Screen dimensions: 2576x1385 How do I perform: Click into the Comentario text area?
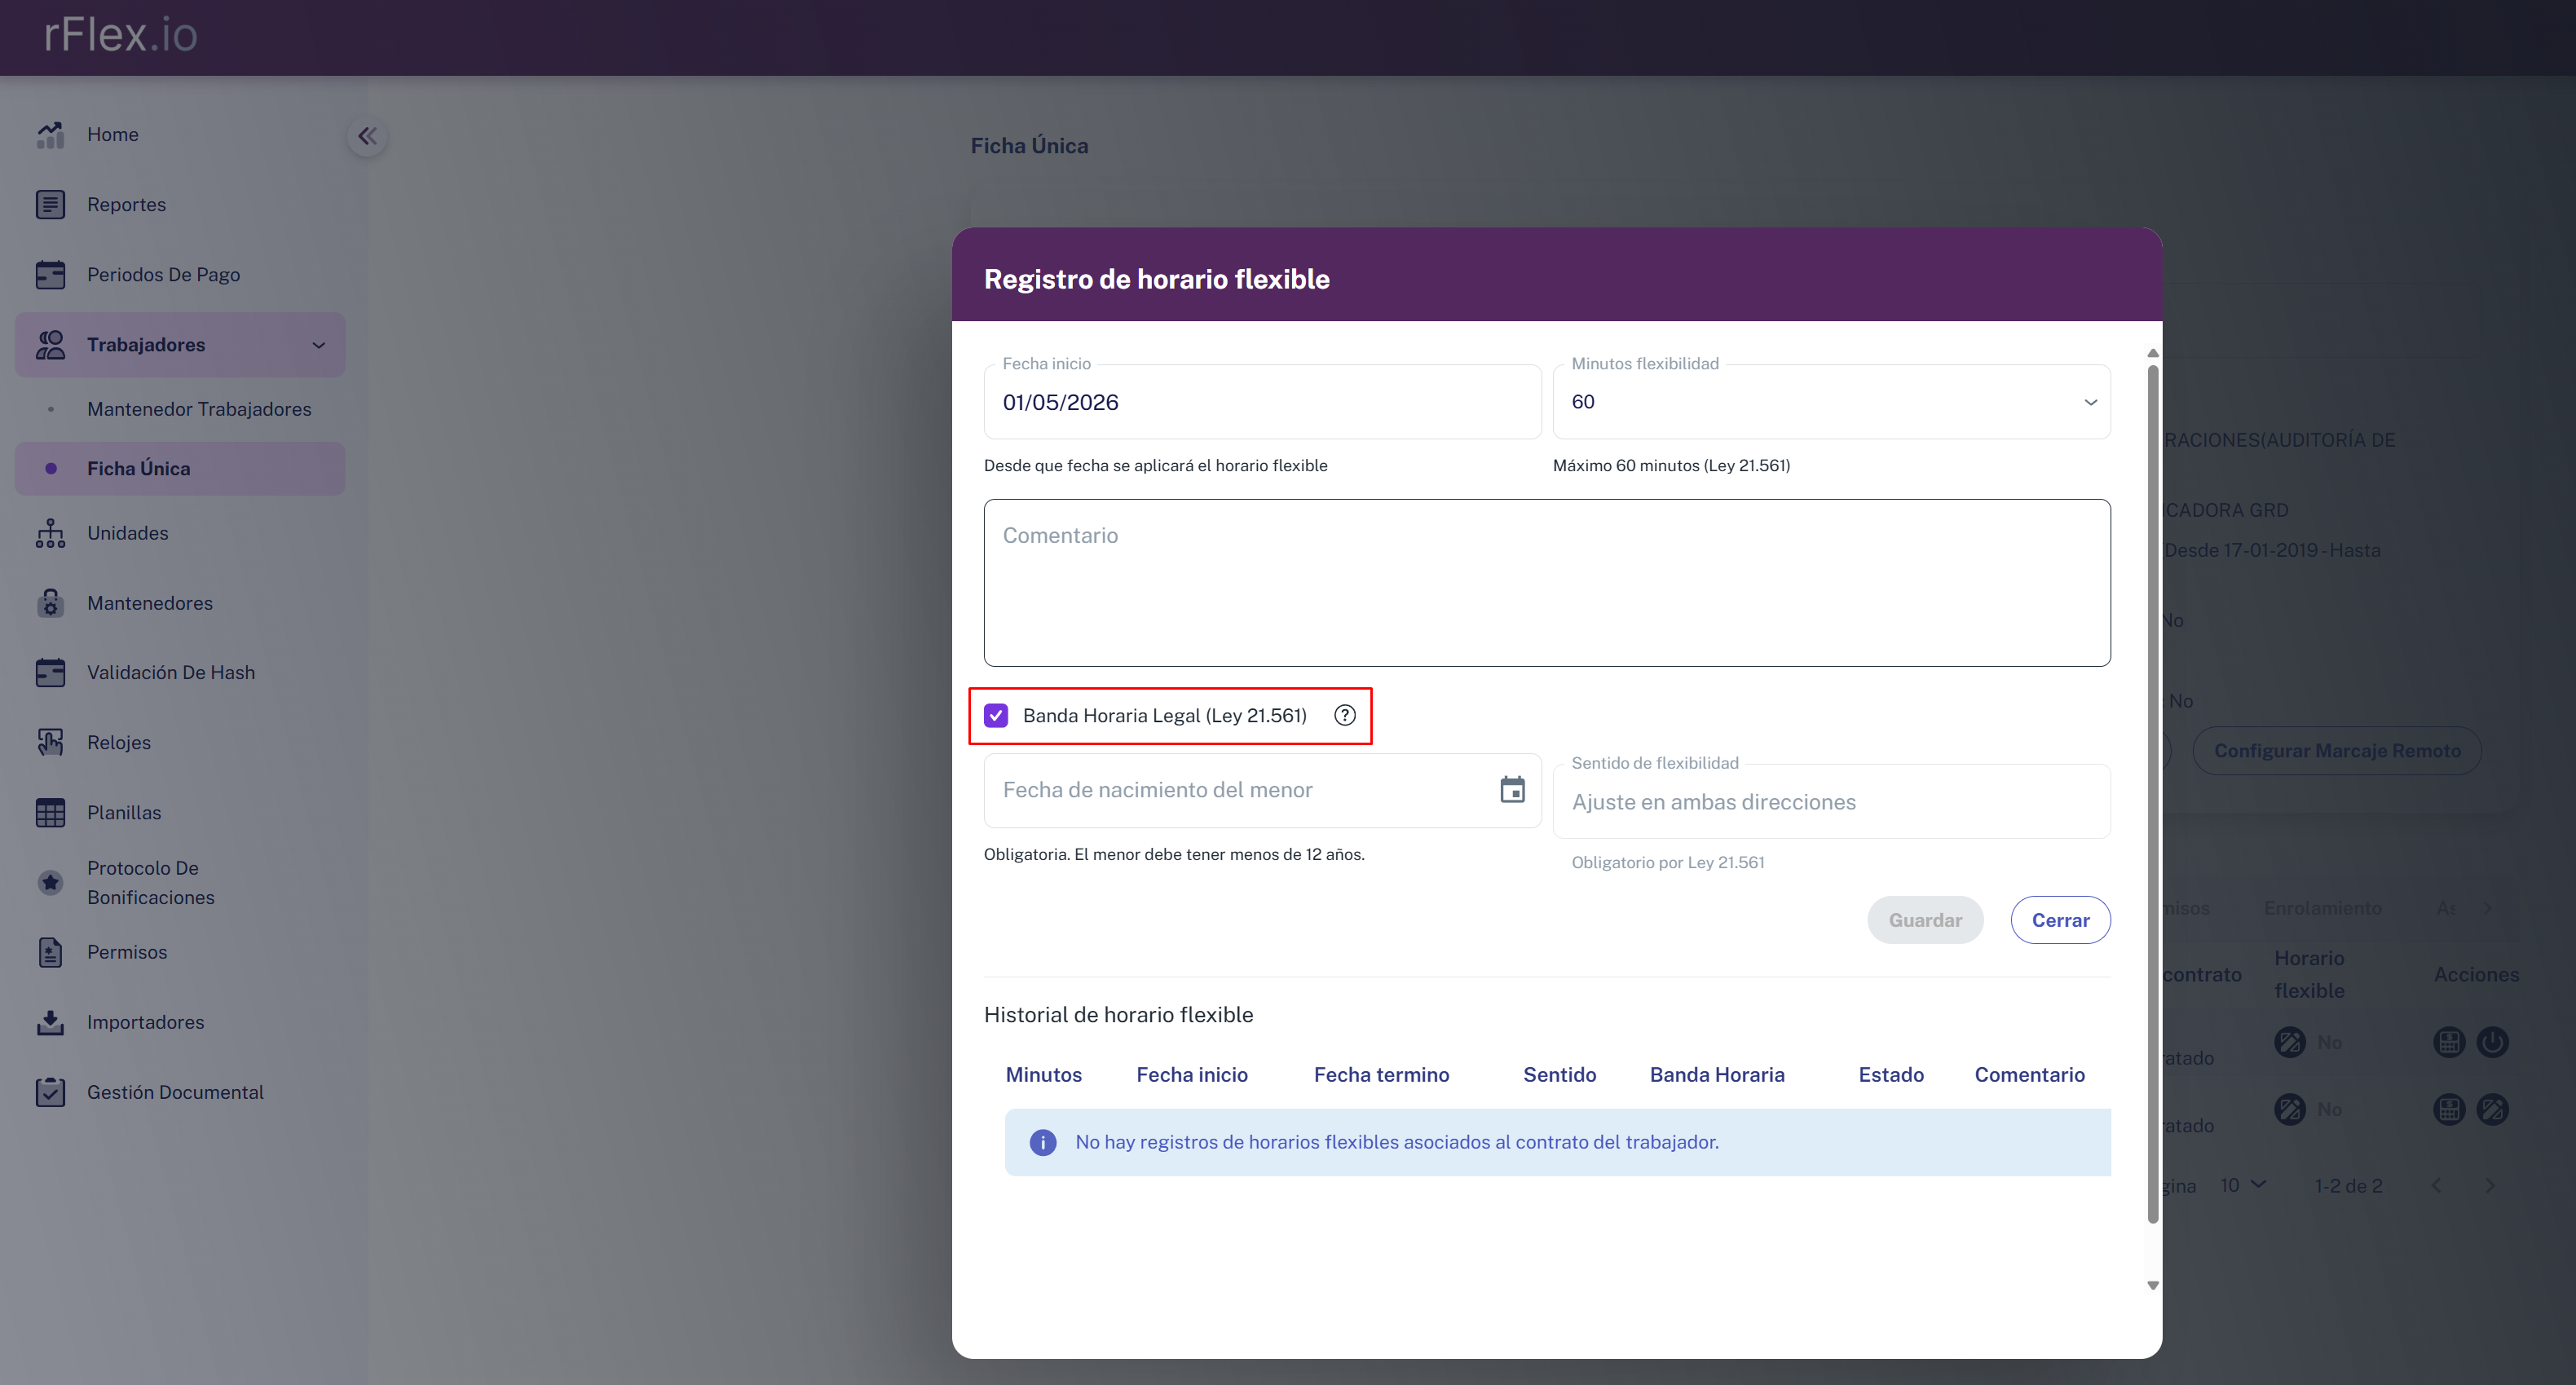pyautogui.click(x=1546, y=583)
